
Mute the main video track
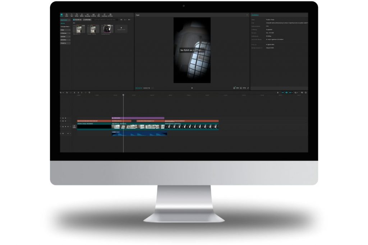point(68,127)
